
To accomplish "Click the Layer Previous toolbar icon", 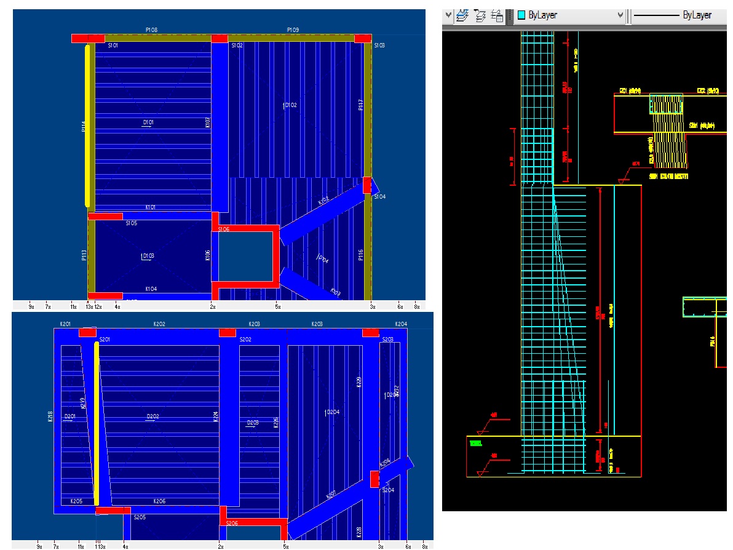I will click(x=480, y=15).
